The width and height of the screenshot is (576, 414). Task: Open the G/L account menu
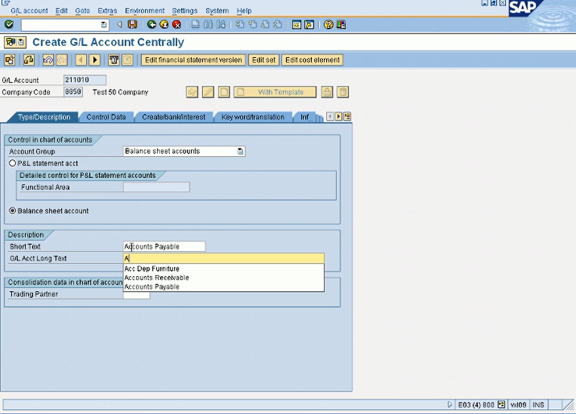click(x=29, y=11)
